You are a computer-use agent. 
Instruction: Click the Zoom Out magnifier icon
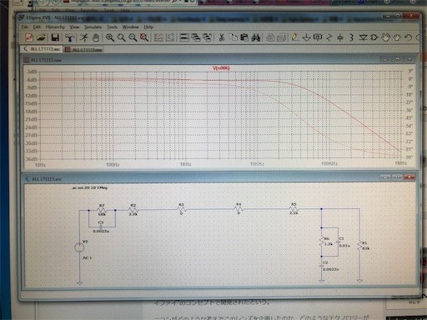point(133,37)
